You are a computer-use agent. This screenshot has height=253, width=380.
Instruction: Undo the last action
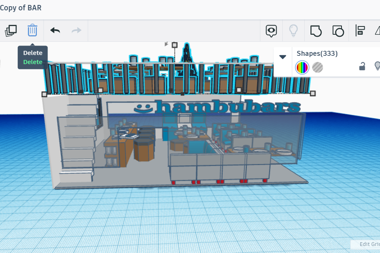pos(55,31)
